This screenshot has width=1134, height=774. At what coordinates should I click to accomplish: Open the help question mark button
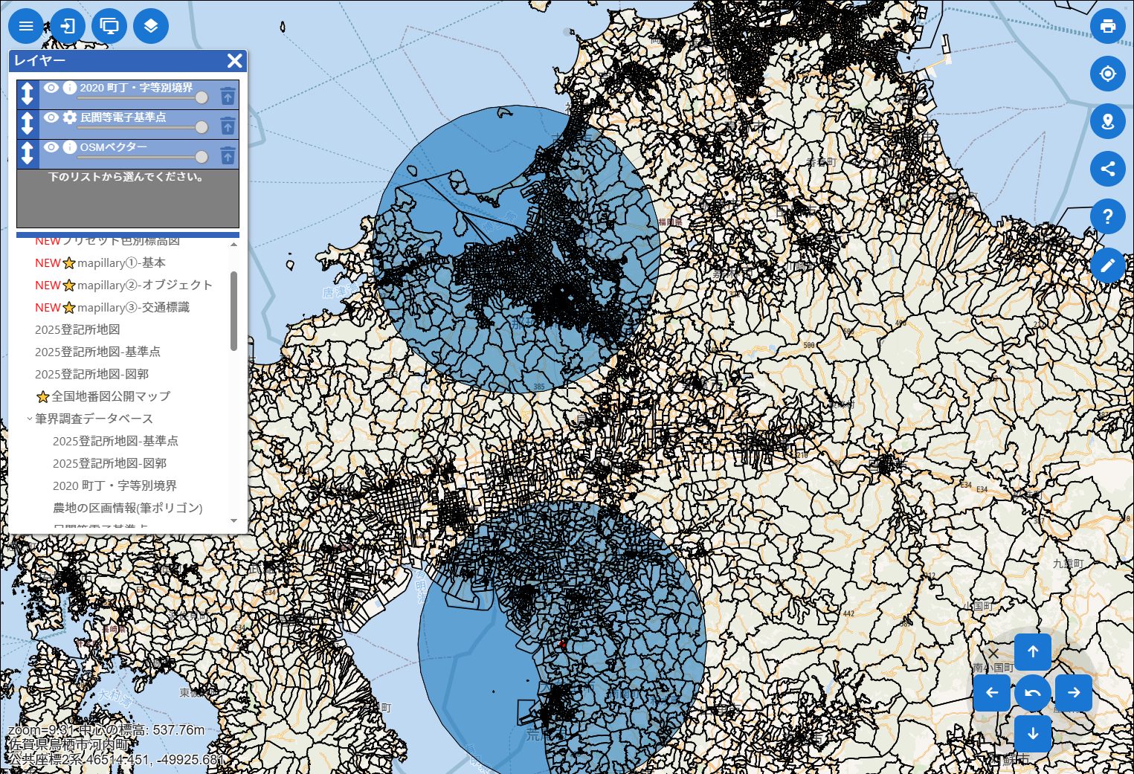pos(1107,216)
